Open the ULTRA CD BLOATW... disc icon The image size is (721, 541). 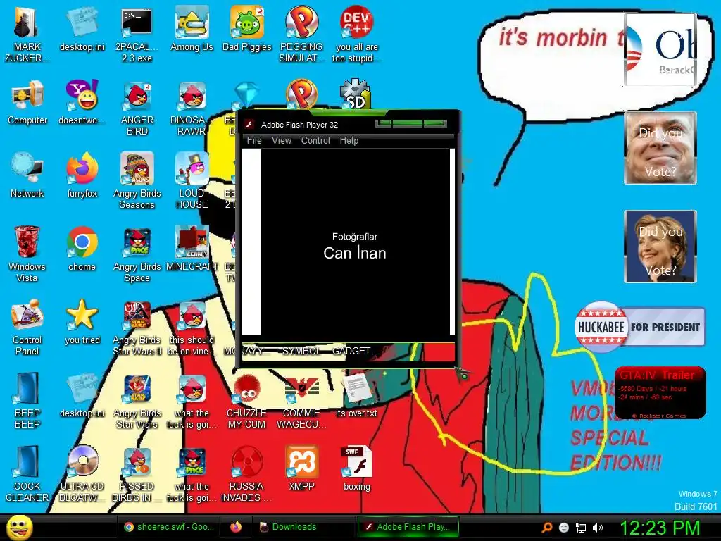click(x=82, y=473)
